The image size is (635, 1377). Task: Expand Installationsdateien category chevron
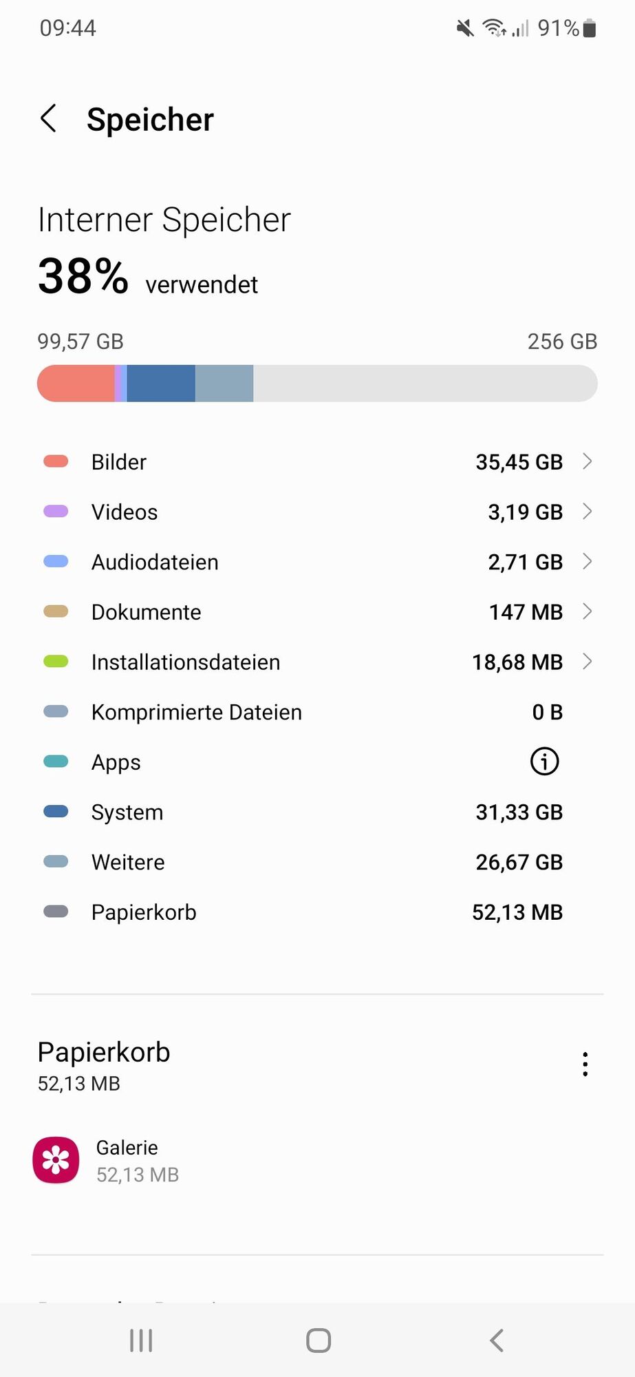(587, 662)
